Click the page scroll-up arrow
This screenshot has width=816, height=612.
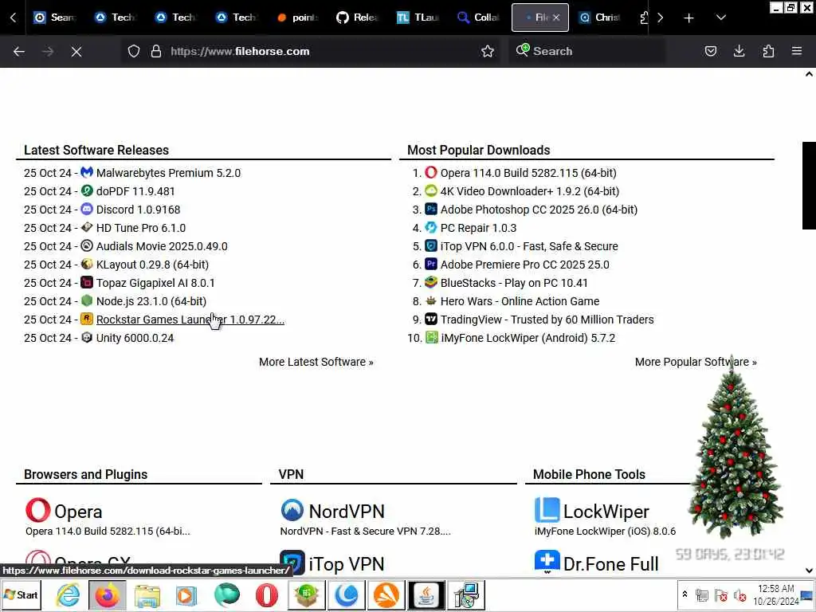tap(810, 74)
